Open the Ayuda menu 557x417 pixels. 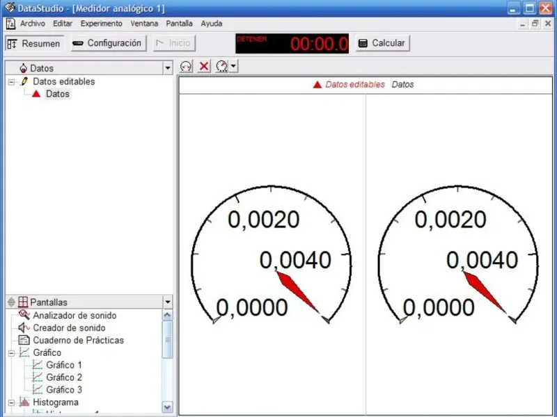tap(212, 24)
